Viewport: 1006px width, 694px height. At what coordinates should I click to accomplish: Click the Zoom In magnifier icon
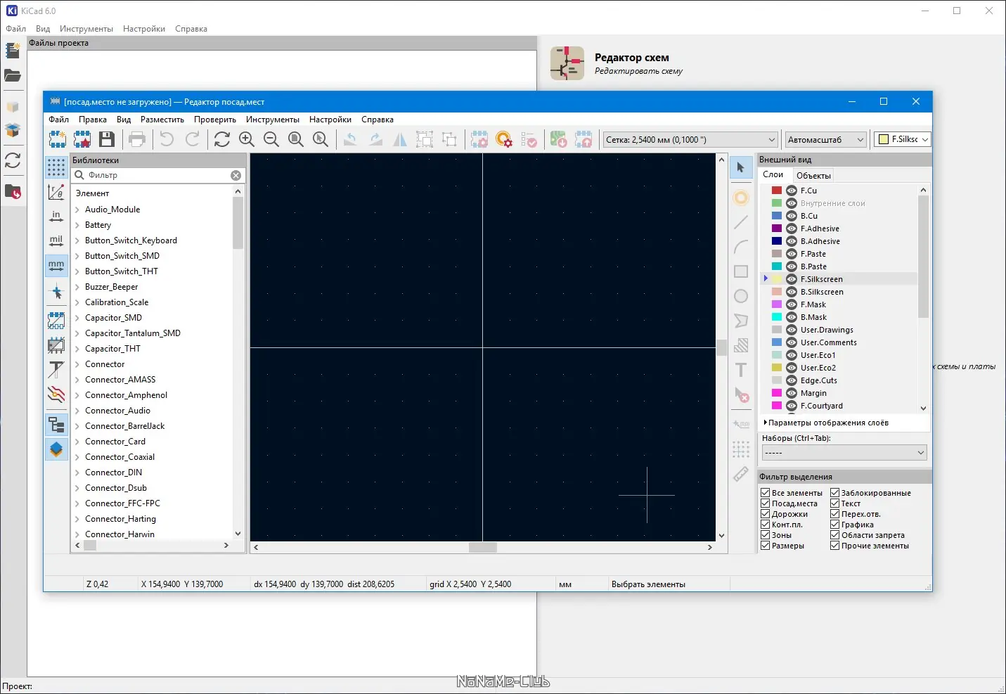coord(247,139)
